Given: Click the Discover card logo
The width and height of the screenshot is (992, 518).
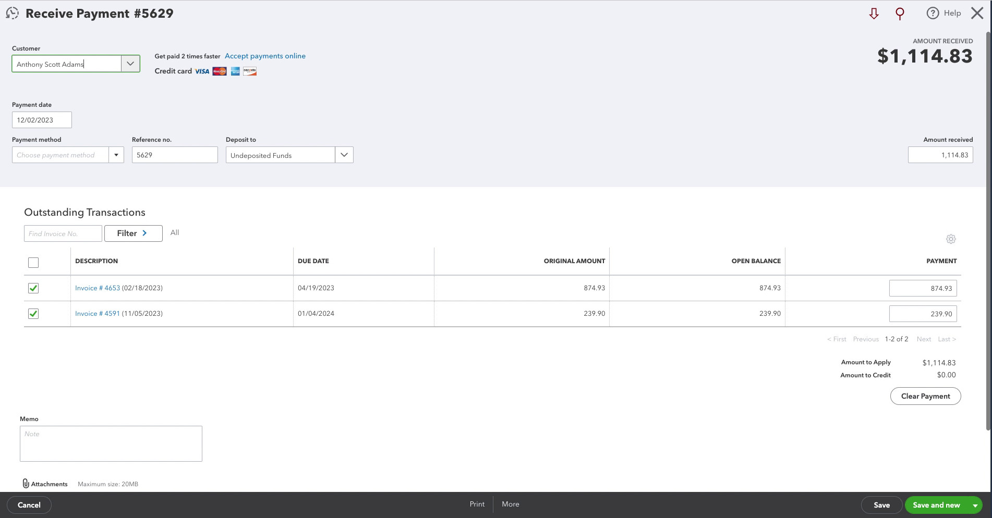Looking at the screenshot, I should (250, 71).
